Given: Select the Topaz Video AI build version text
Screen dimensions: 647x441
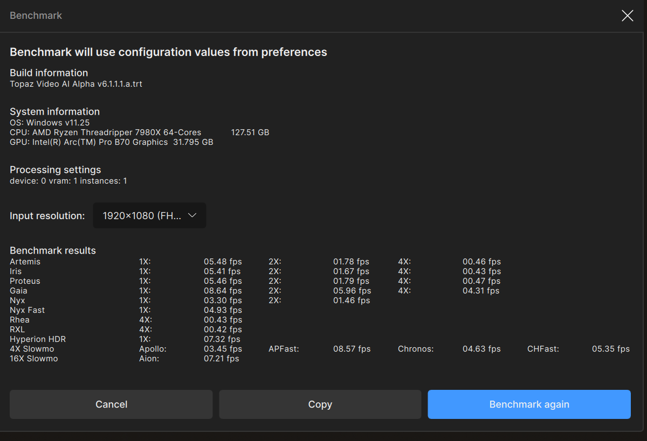Looking at the screenshot, I should [x=76, y=84].
